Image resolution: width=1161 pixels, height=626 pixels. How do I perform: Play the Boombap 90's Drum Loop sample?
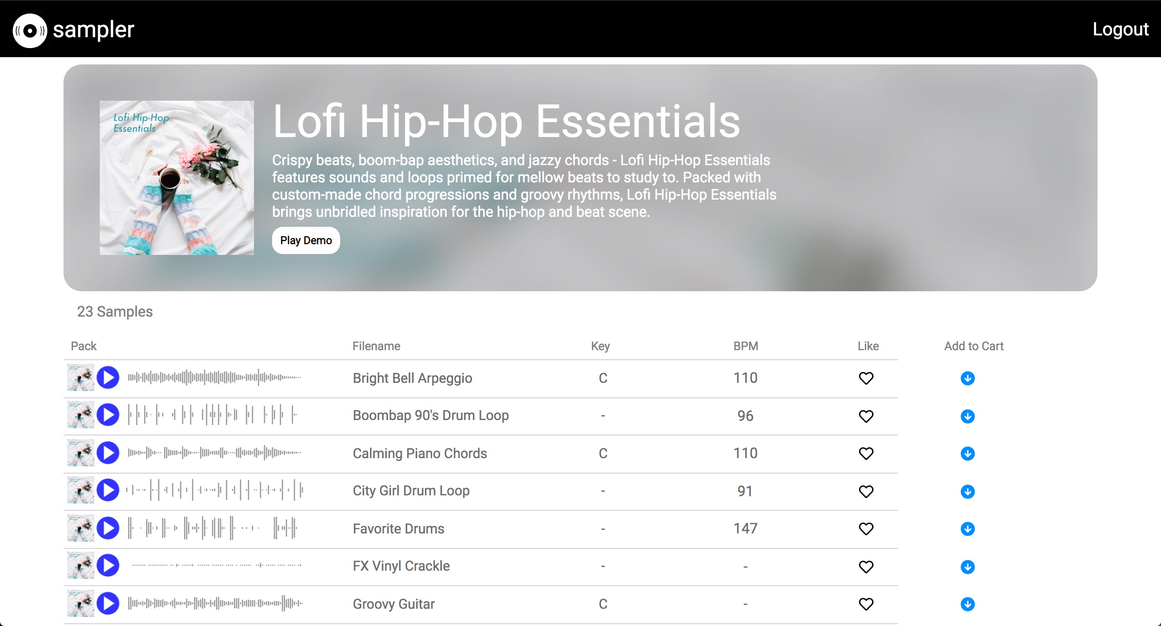(108, 415)
